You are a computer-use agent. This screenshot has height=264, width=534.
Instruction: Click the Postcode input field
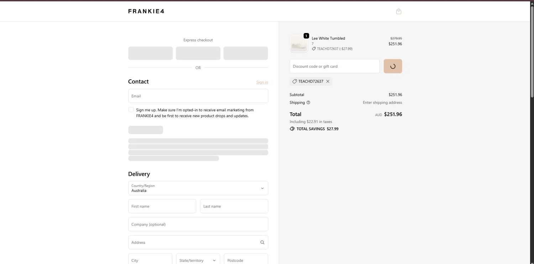[x=246, y=260]
